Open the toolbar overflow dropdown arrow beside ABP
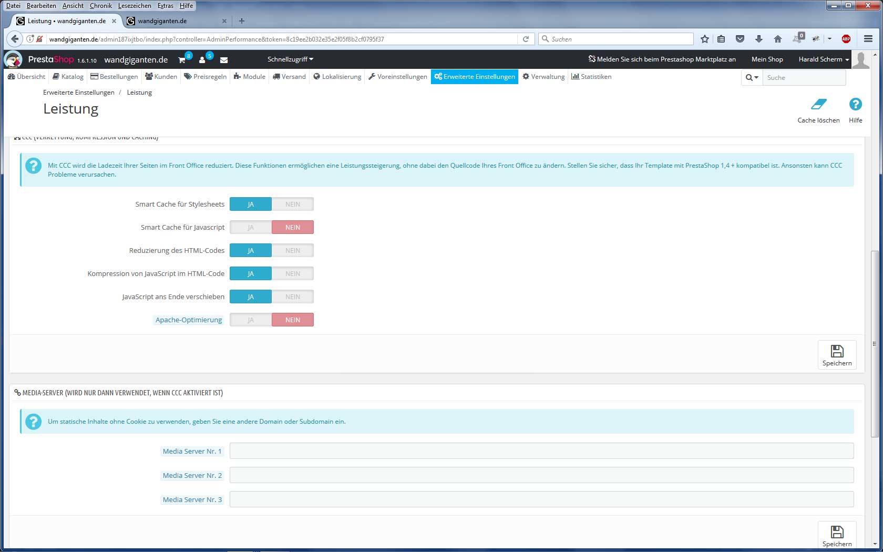The image size is (883, 552). pos(829,39)
